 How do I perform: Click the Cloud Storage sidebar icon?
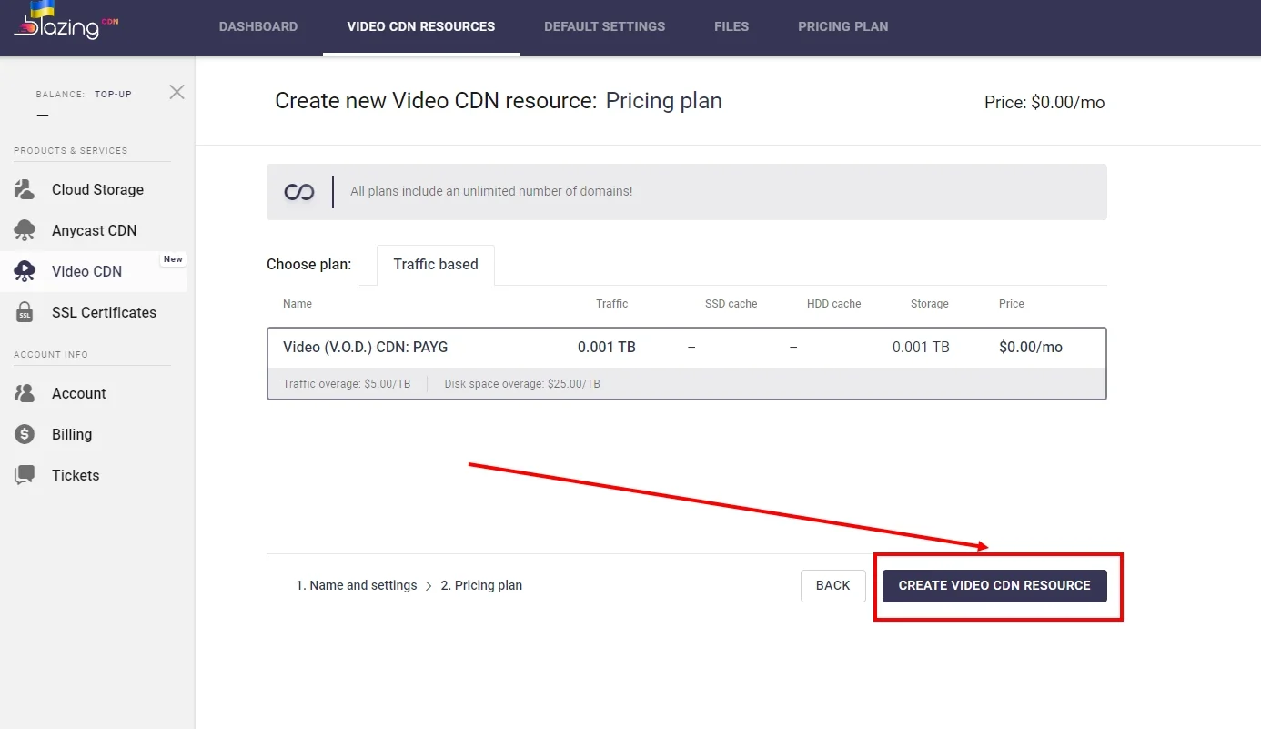(25, 190)
